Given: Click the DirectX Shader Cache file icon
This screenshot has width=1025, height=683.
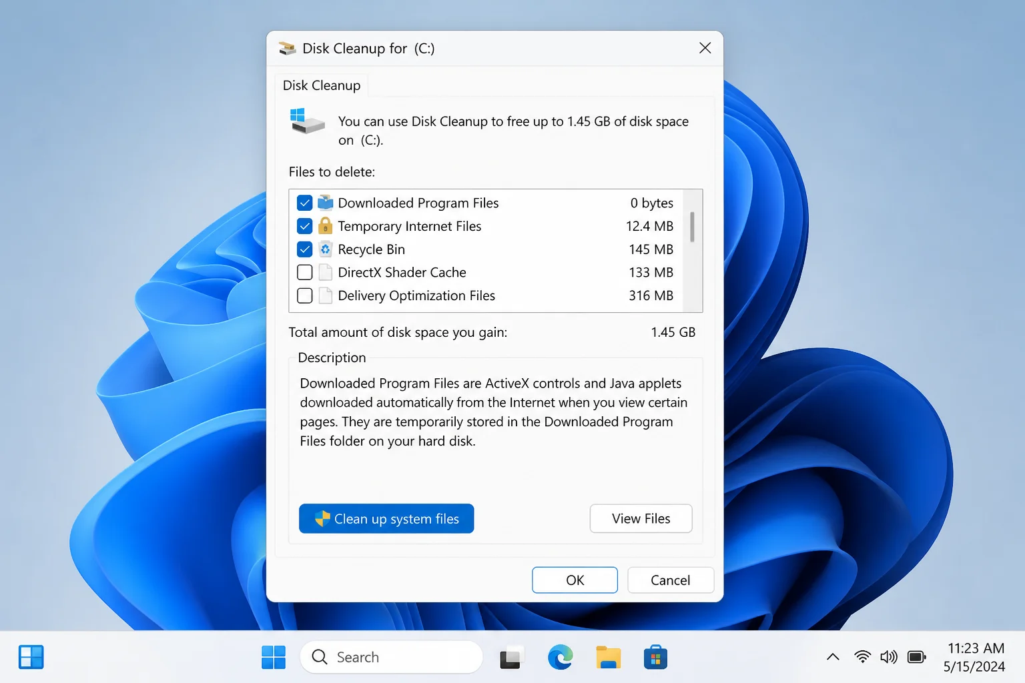Looking at the screenshot, I should point(325,272).
